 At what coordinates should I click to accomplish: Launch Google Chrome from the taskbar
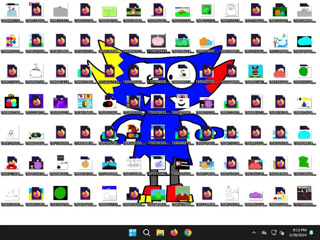pyautogui.click(x=188, y=232)
